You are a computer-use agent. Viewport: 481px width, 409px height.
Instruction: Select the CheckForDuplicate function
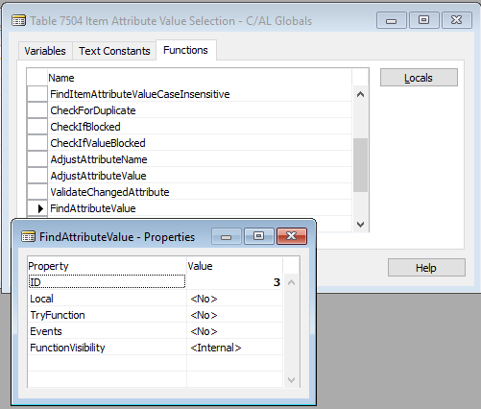click(x=200, y=110)
